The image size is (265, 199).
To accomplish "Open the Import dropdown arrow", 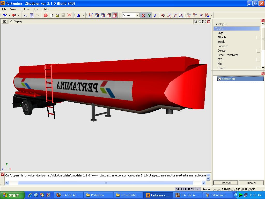I will [9, 16].
